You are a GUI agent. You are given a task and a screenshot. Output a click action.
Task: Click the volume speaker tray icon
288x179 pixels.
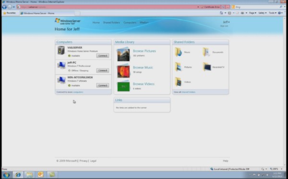tap(267, 175)
